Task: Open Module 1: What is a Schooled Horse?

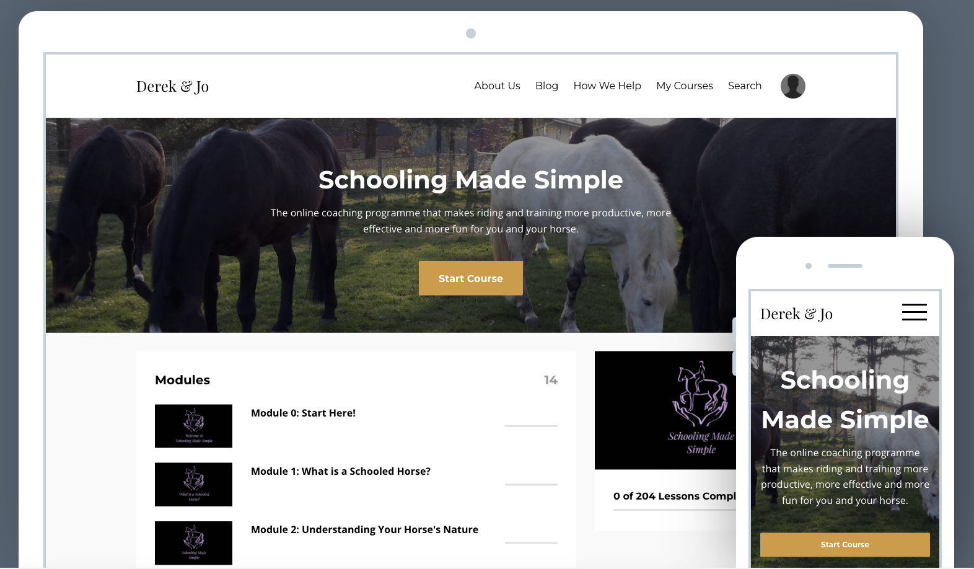Action: coord(341,471)
